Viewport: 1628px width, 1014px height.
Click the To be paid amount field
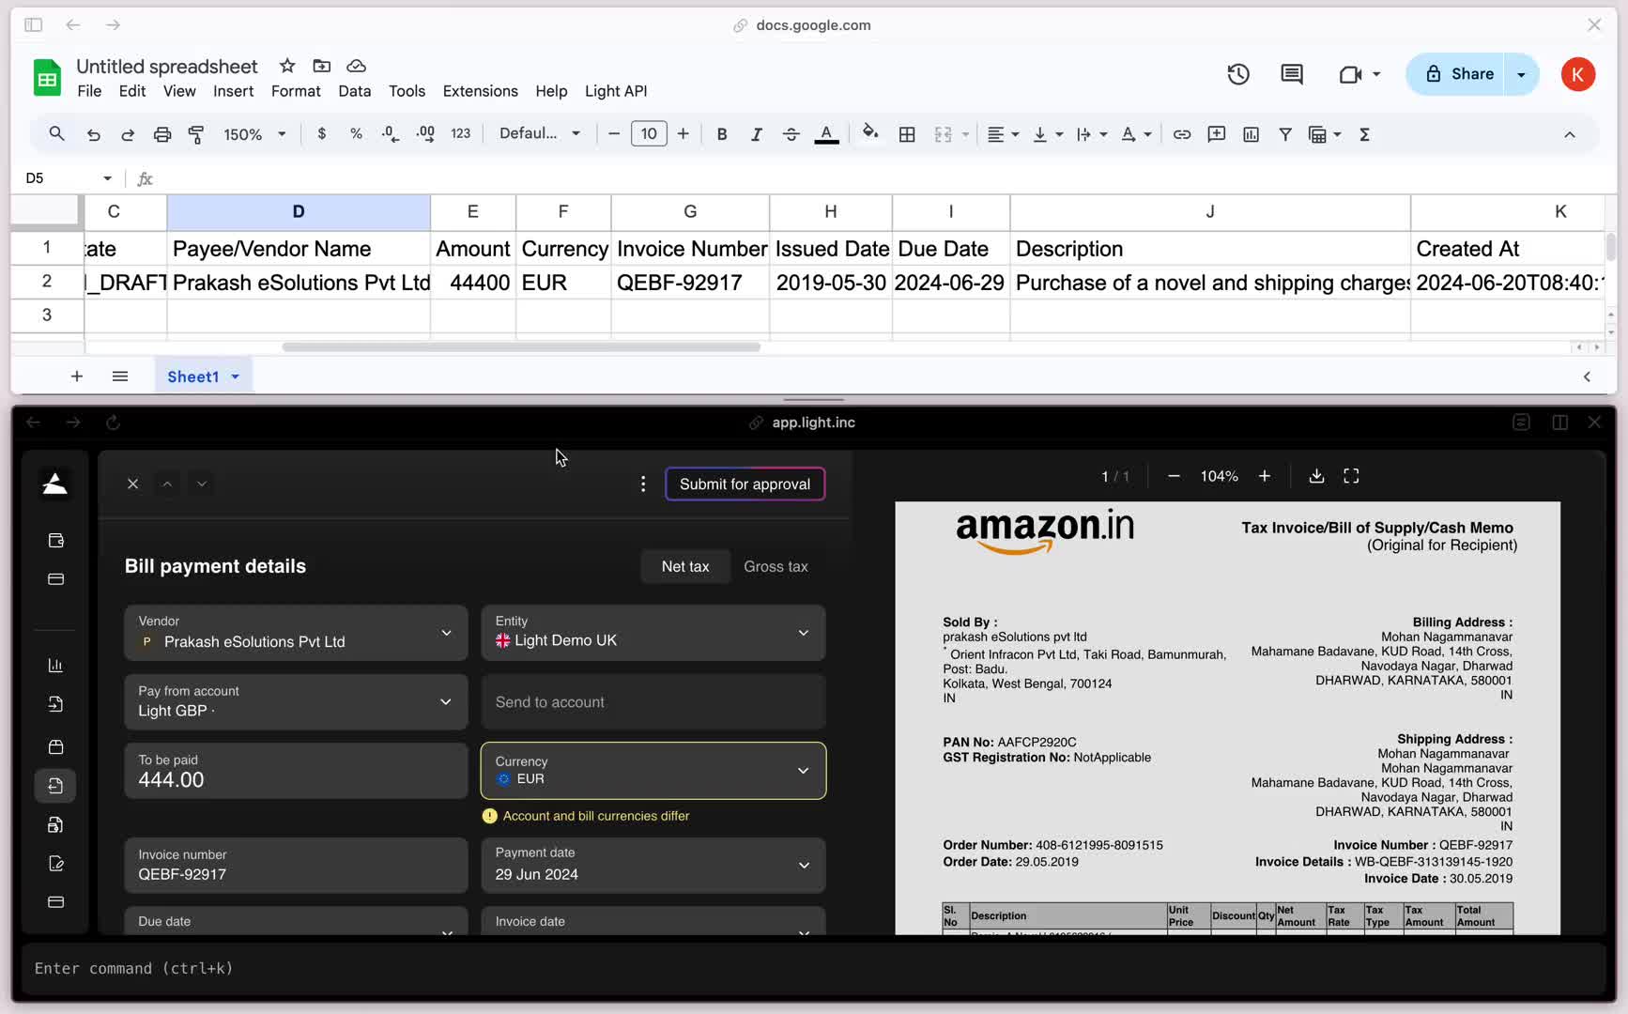[296, 771]
